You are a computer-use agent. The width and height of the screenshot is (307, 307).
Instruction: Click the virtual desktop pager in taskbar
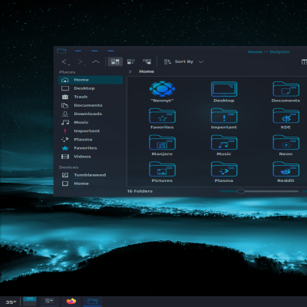[30, 302]
